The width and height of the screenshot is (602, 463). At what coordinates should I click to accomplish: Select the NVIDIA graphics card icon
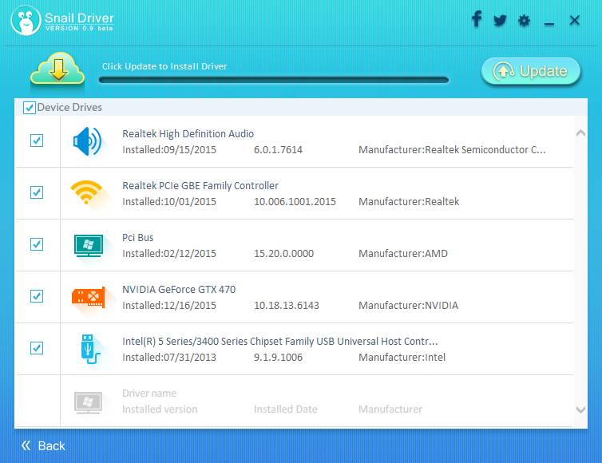coord(87,297)
